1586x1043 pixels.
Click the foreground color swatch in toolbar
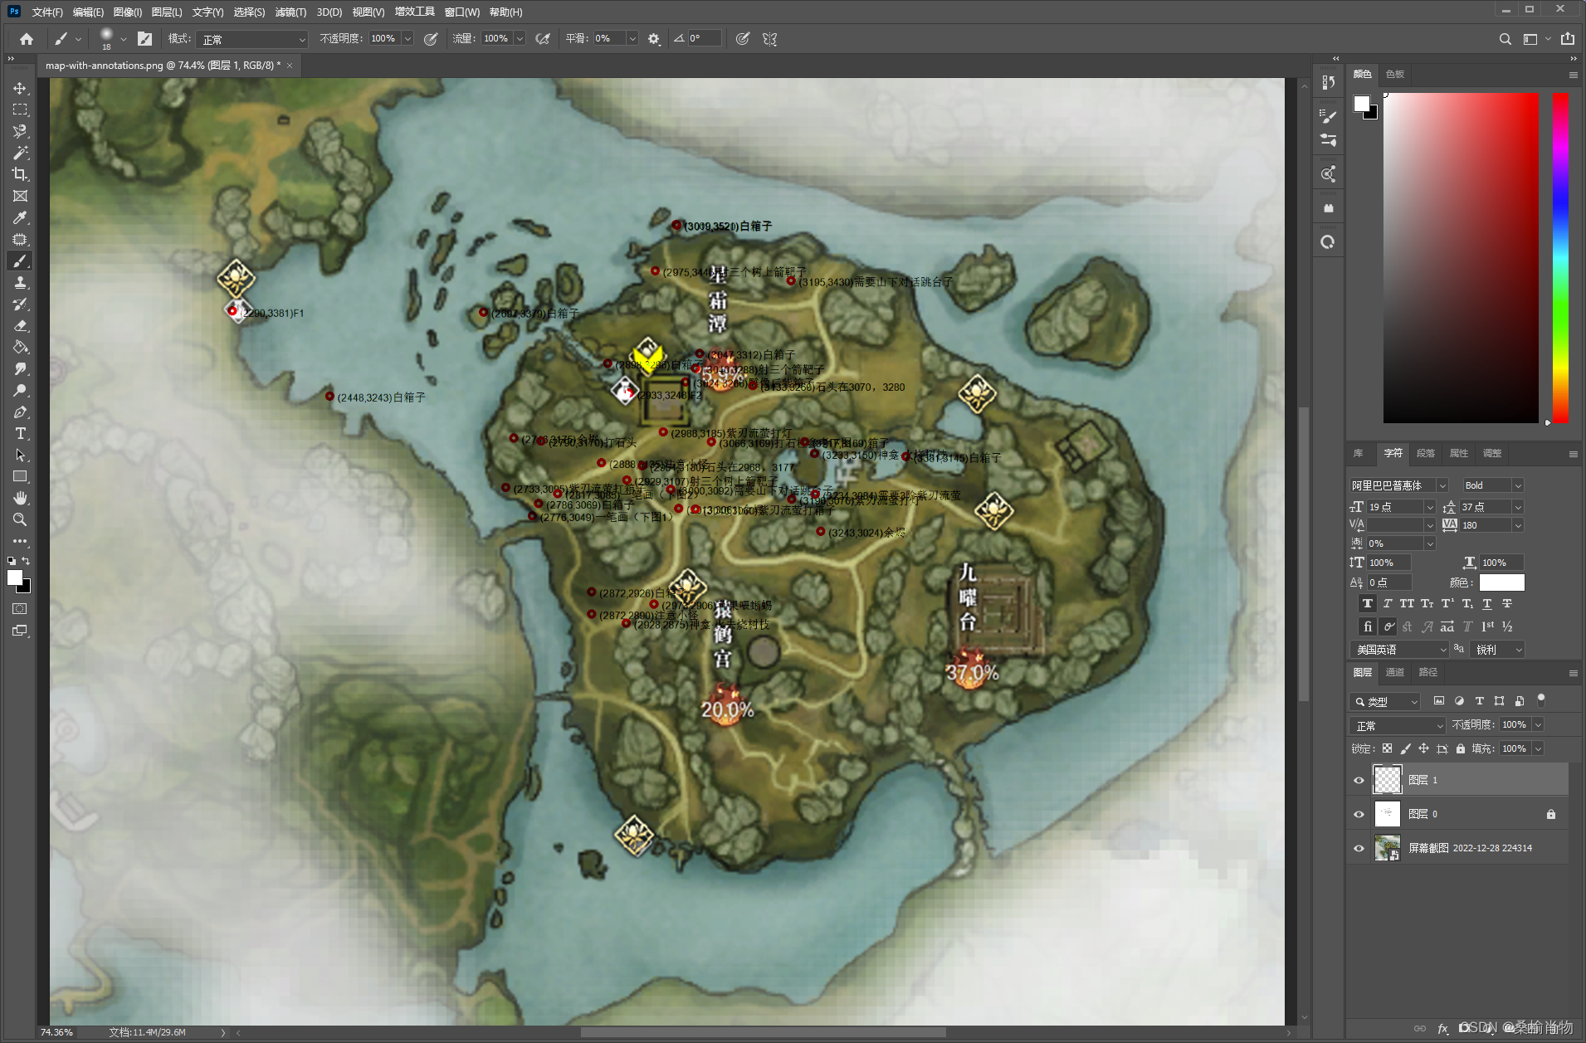(x=15, y=578)
